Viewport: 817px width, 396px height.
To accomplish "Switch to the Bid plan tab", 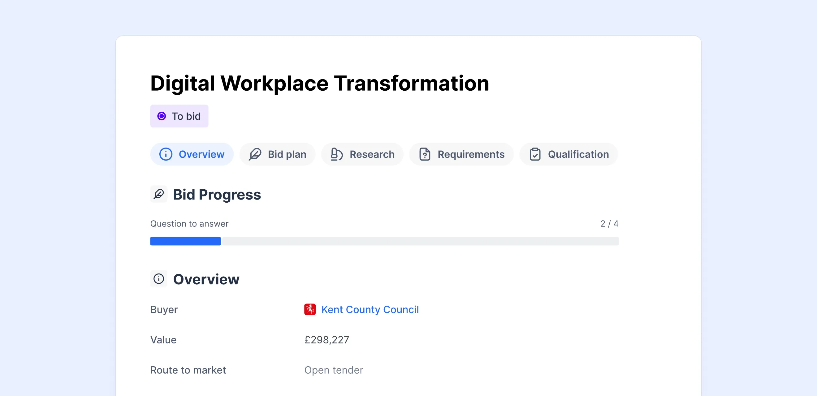I will (x=277, y=154).
